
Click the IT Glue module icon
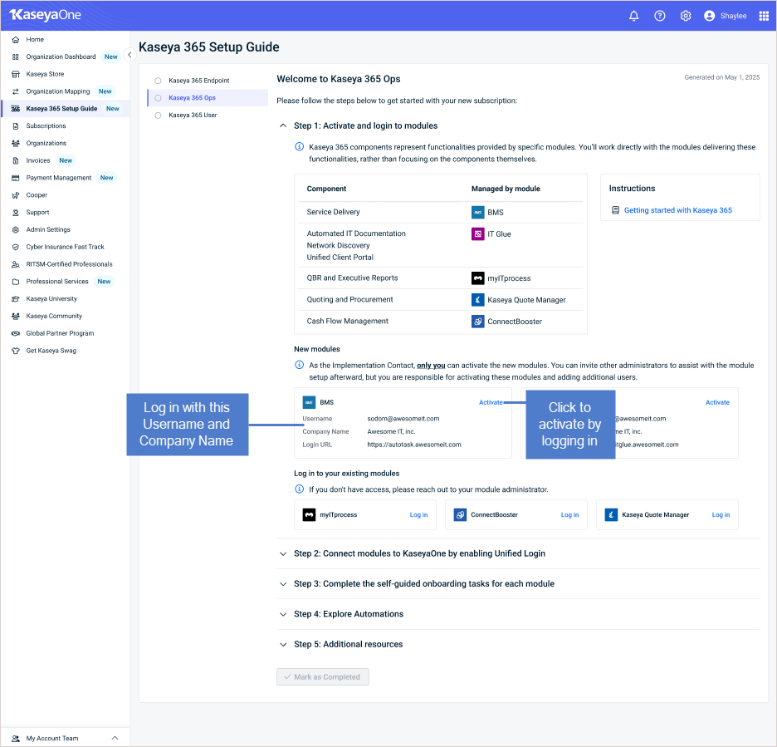click(477, 233)
